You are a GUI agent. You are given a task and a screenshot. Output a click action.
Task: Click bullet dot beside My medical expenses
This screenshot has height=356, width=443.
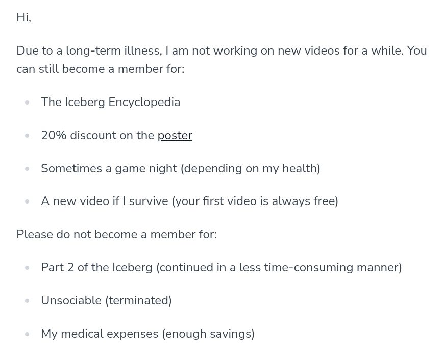click(27, 334)
